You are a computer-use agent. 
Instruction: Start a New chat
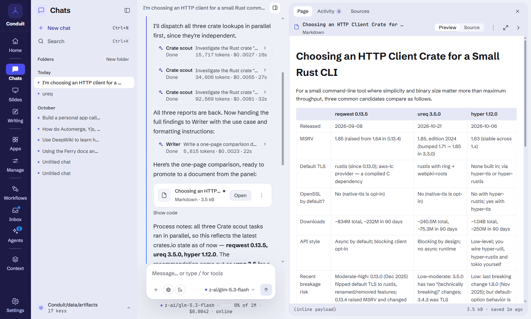tap(84, 28)
